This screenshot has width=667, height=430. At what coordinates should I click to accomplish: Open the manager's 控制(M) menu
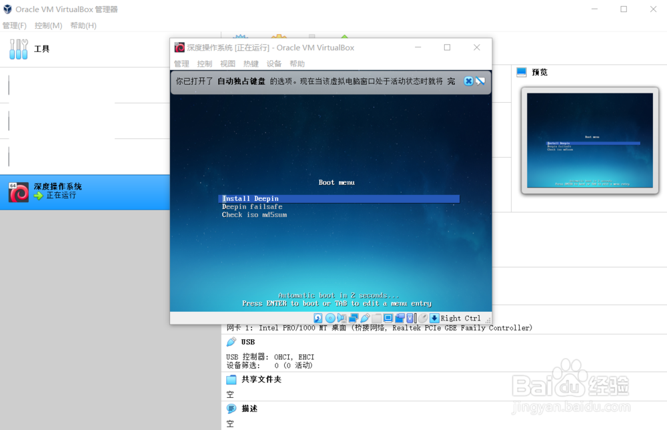(x=49, y=25)
